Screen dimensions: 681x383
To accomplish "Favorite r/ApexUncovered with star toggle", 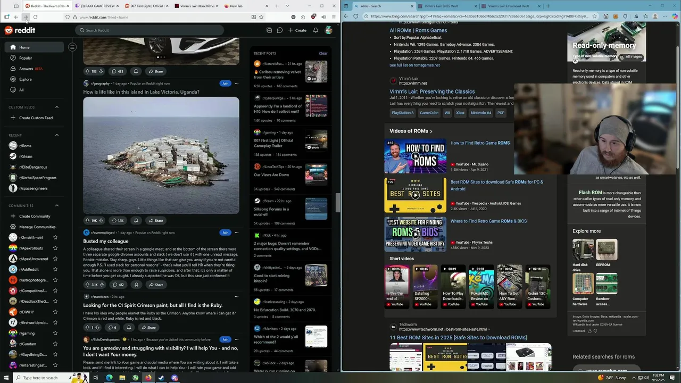I will pos(55,259).
